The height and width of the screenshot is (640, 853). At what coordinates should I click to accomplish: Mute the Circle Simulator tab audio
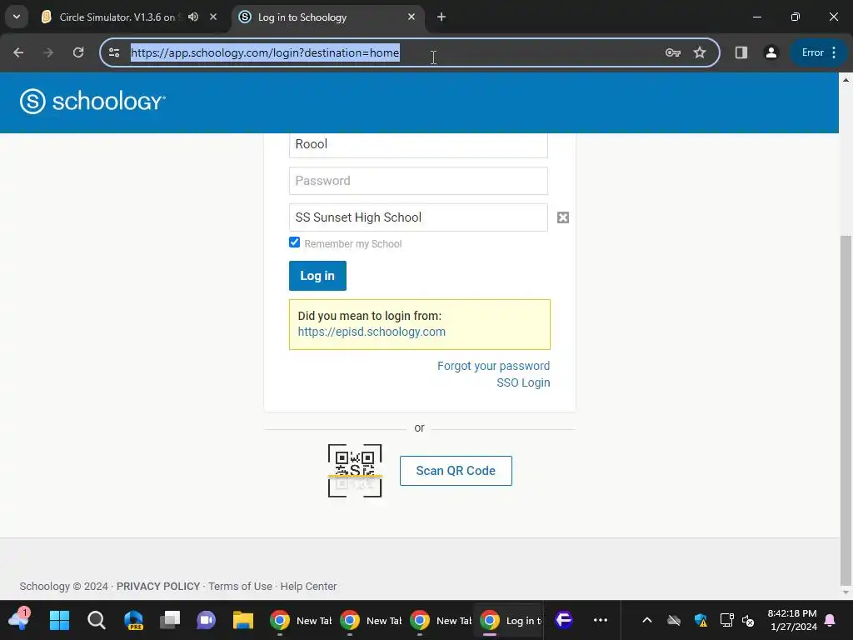[x=193, y=17]
